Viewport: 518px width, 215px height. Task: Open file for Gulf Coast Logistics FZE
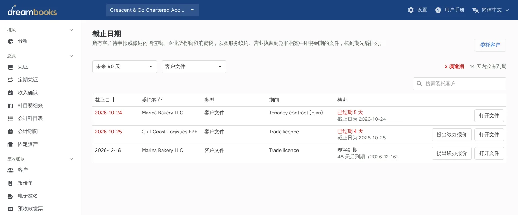pos(489,135)
